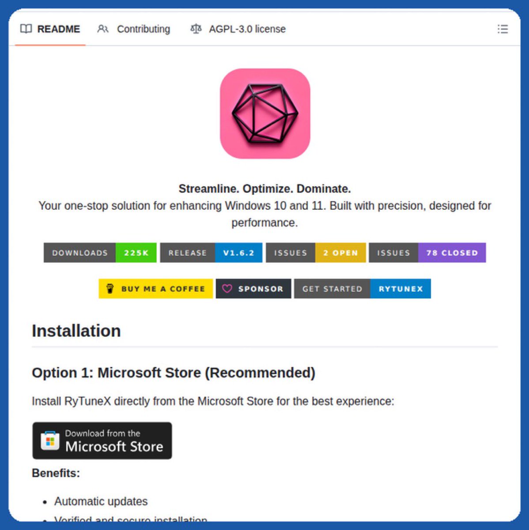529x530 pixels.
Task: Open the Issues 2 open badge
Action: pyautogui.click(x=316, y=253)
